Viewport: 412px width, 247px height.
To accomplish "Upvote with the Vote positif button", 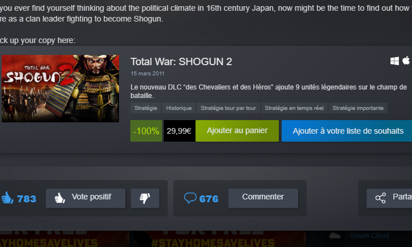I will click(86, 198).
